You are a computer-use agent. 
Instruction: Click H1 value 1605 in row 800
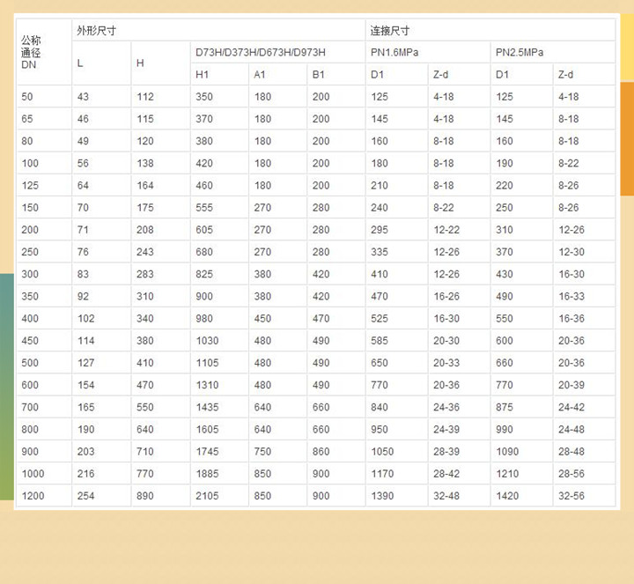(207, 429)
